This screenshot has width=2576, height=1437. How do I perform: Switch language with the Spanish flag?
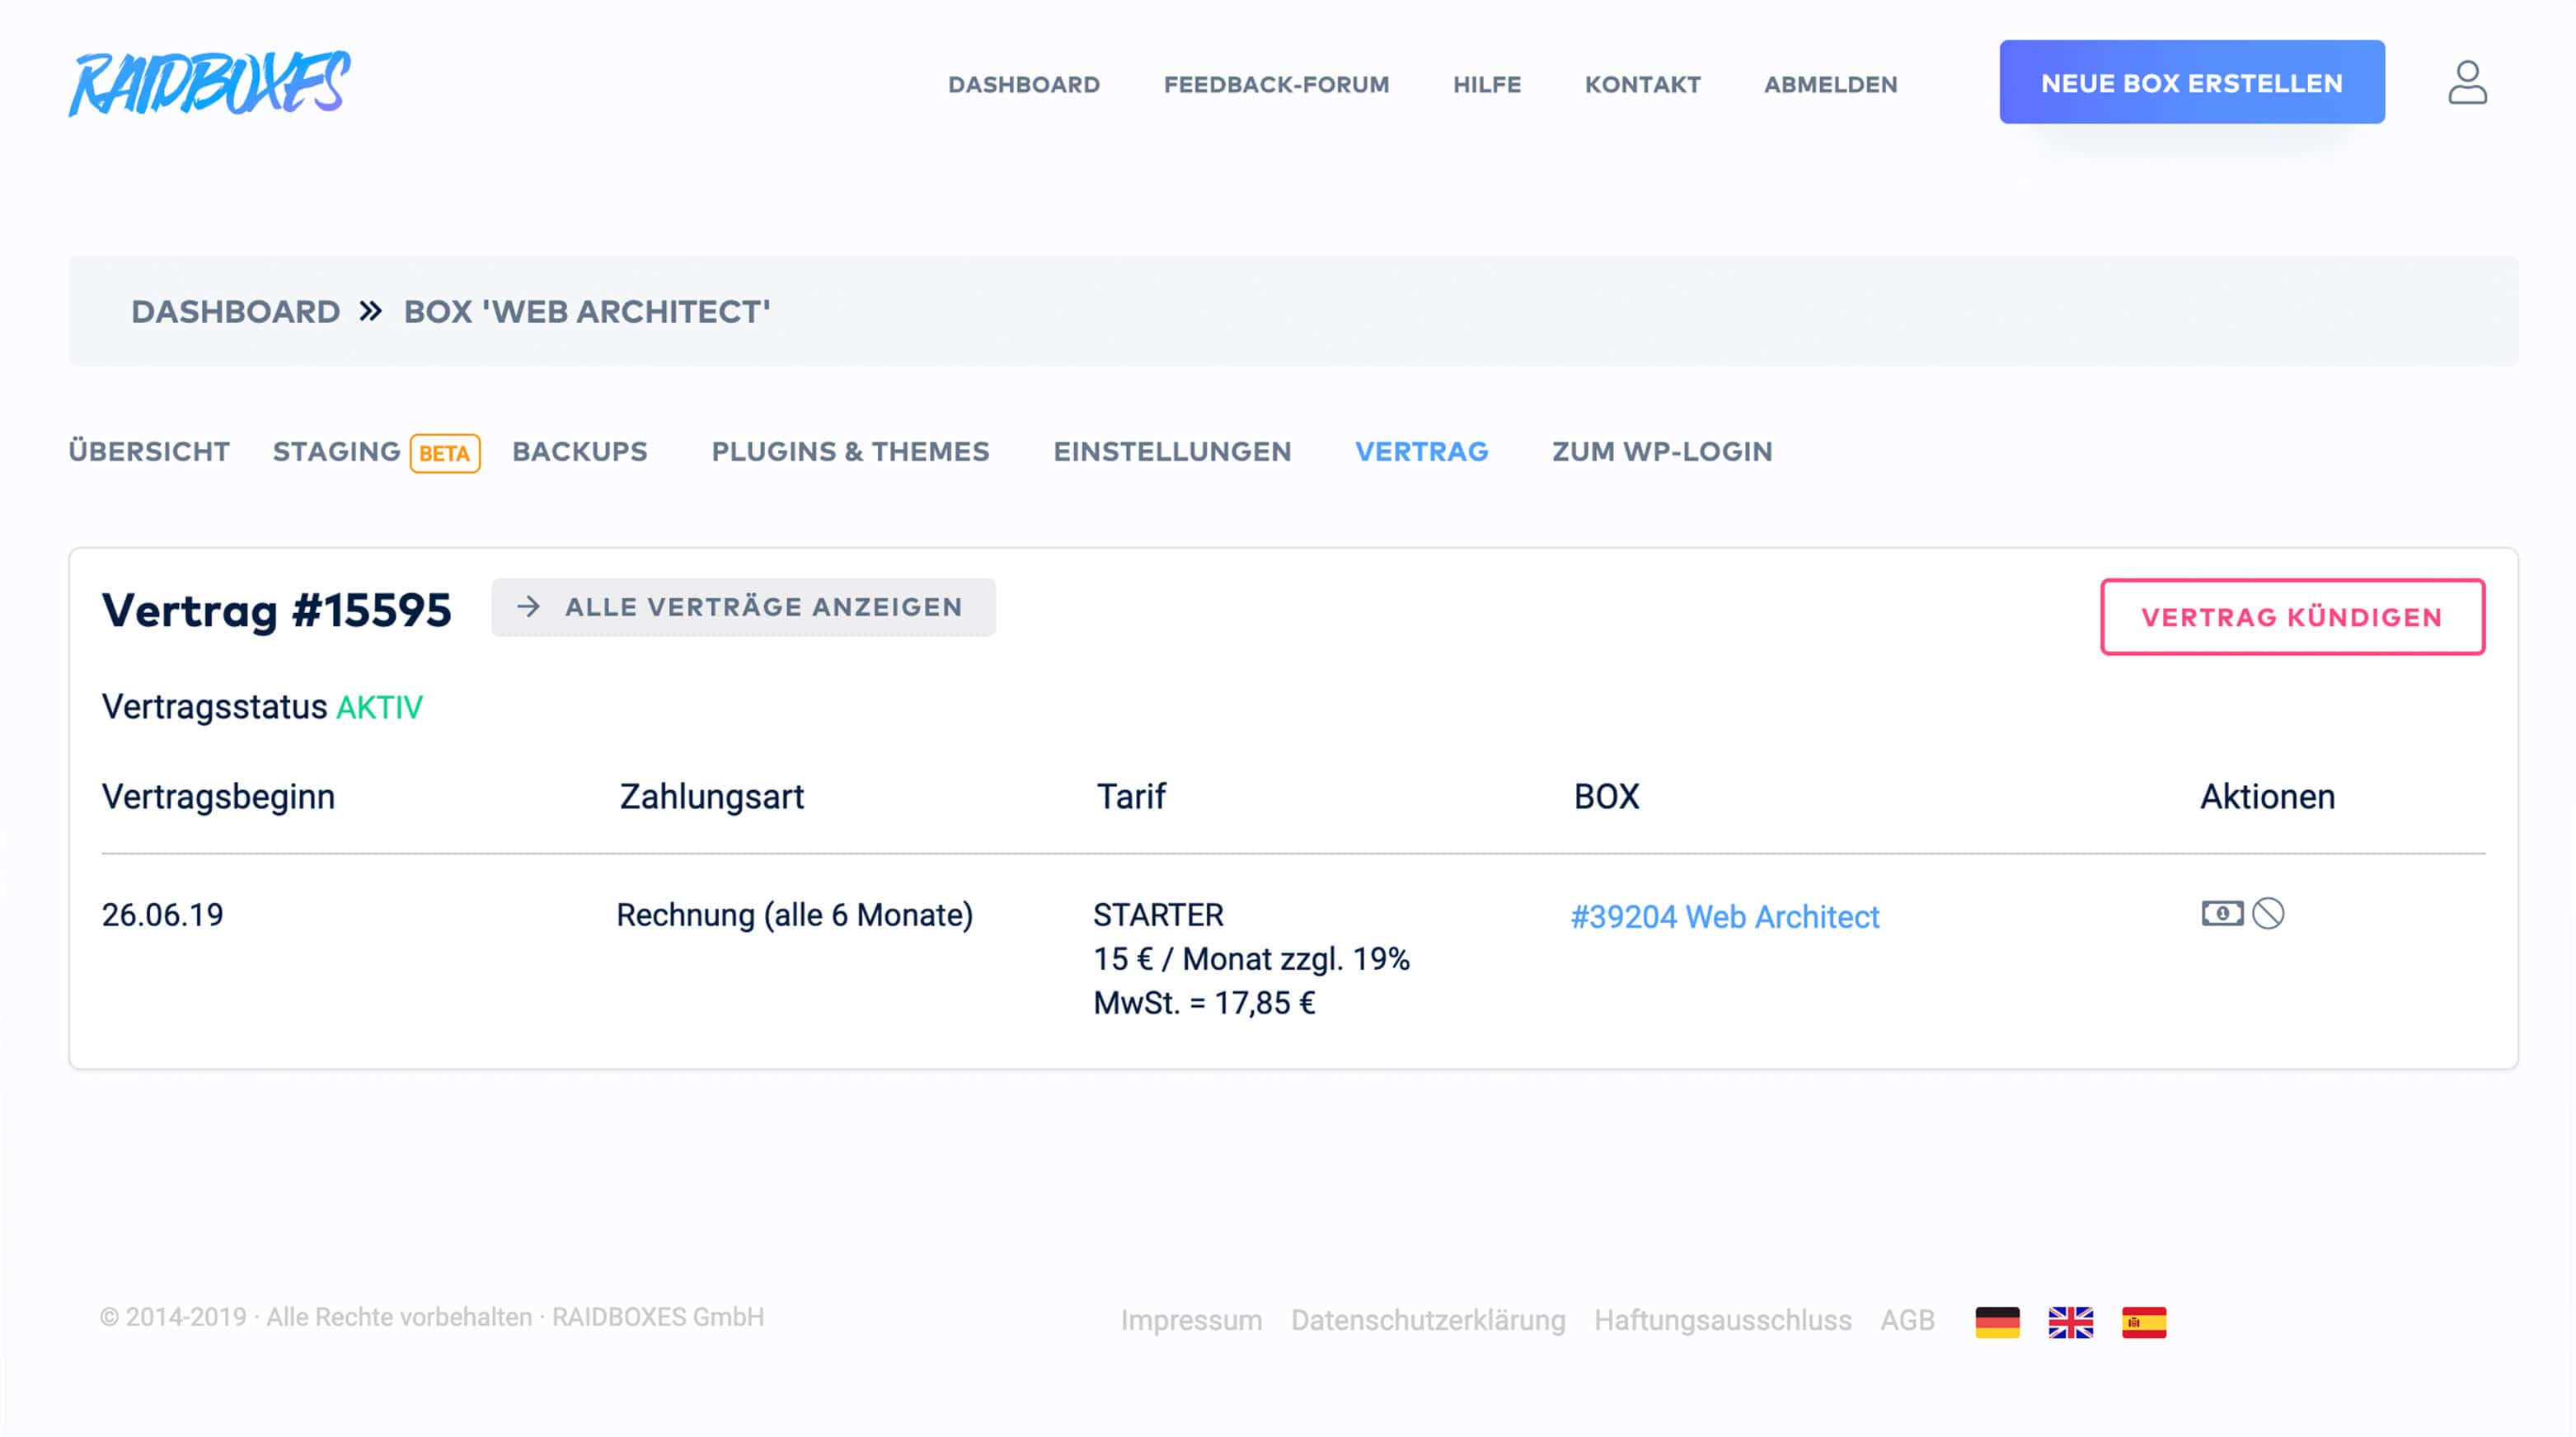coord(2144,1321)
